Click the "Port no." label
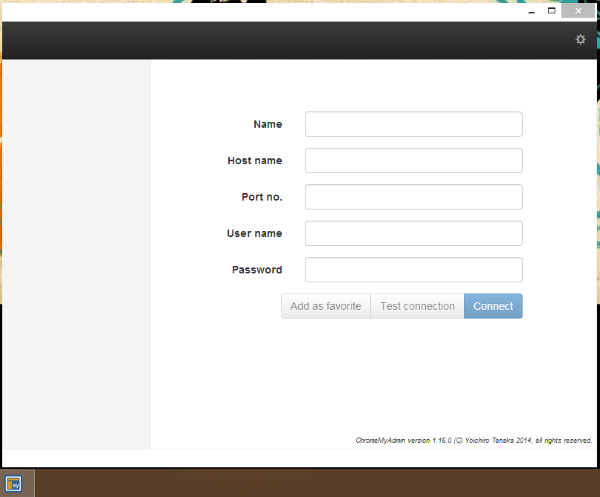 coord(262,197)
